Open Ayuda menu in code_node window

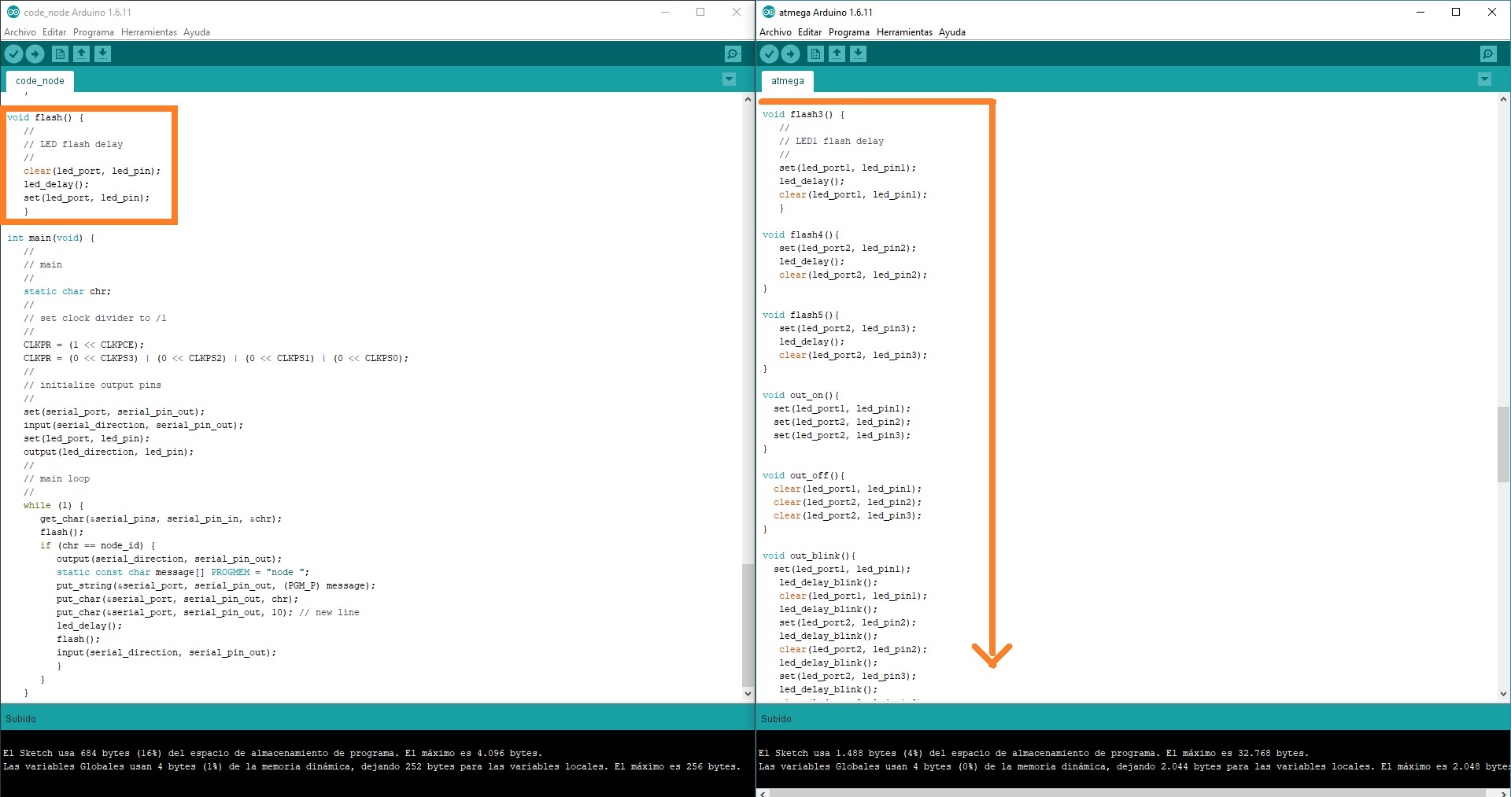click(197, 32)
